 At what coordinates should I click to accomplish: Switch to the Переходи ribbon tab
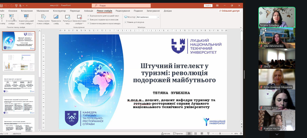75,11
